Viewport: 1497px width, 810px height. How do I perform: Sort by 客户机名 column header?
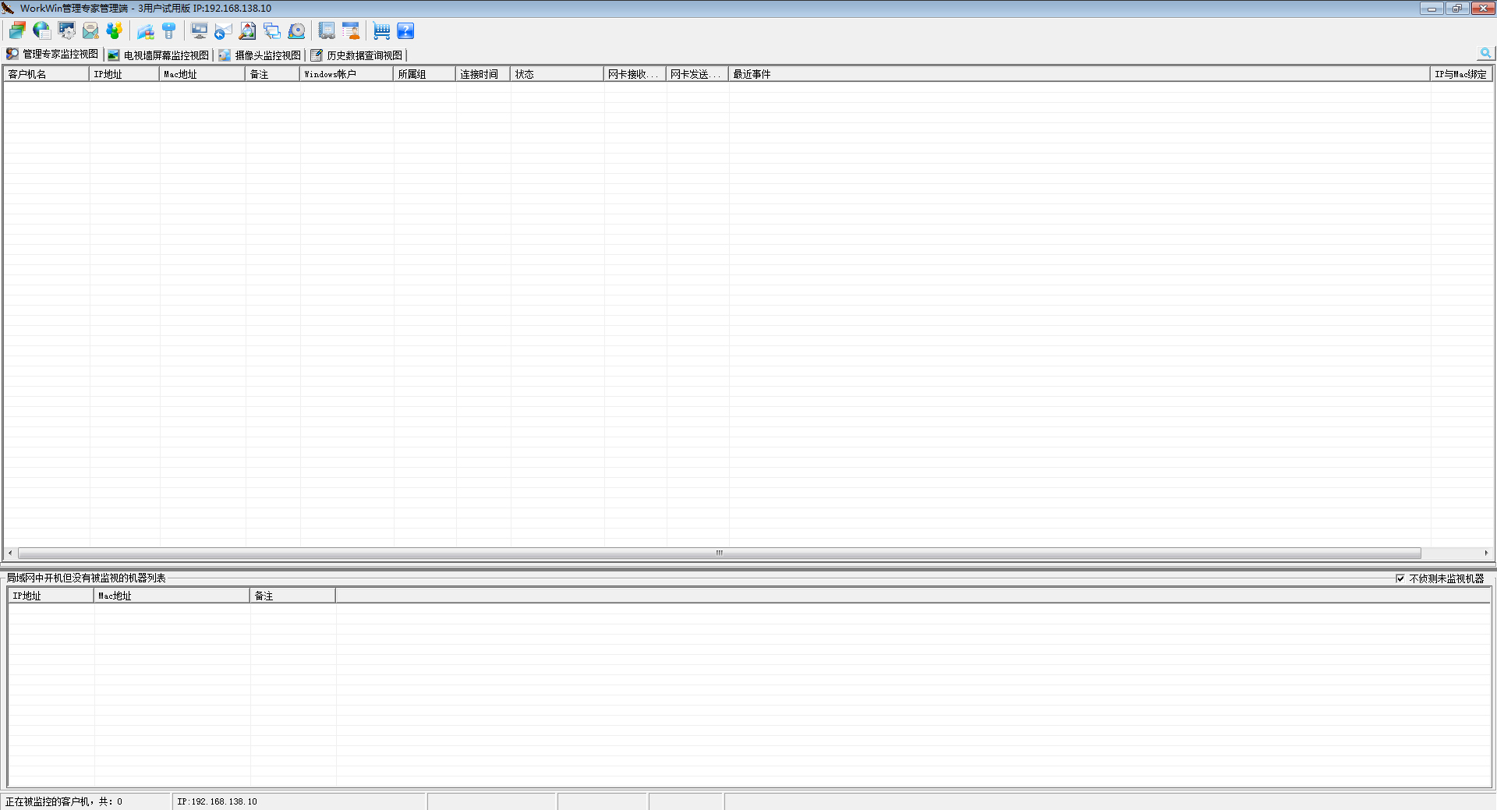(x=45, y=74)
